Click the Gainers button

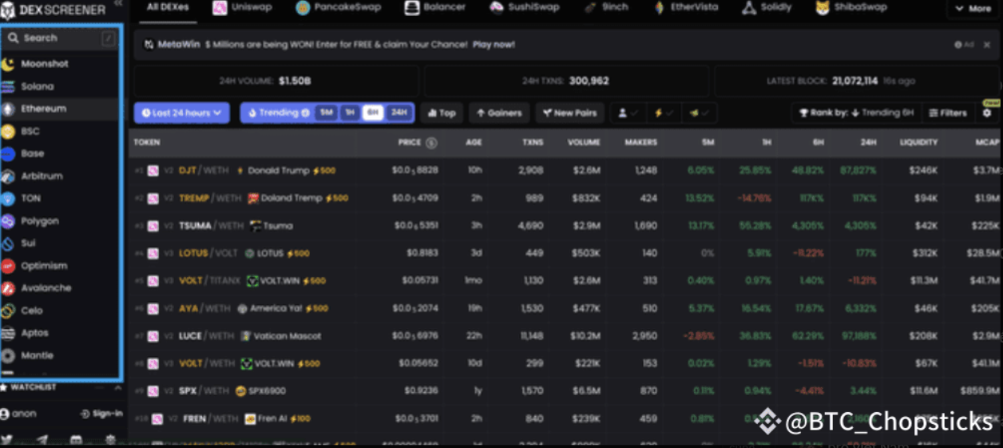pos(499,113)
